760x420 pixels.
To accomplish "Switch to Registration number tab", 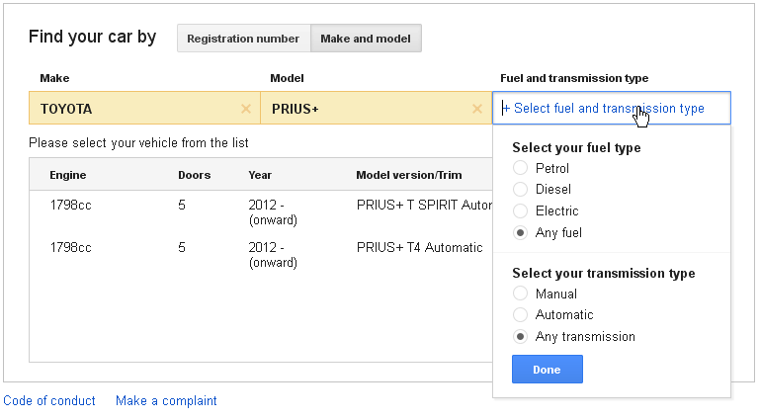I will pos(244,39).
